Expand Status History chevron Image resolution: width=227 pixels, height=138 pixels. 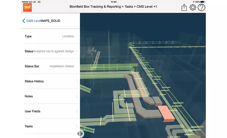77,81
